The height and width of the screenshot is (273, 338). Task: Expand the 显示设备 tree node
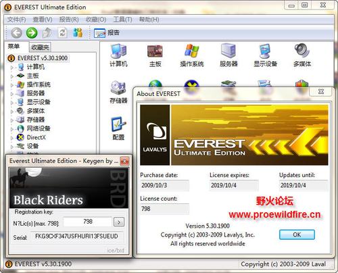click(12, 102)
